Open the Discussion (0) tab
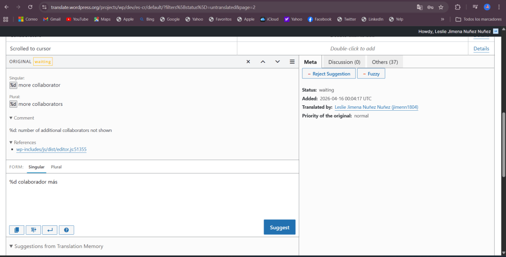The image size is (506, 257). [344, 62]
